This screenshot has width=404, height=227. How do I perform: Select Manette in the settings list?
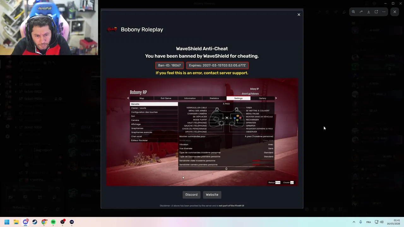(154, 104)
